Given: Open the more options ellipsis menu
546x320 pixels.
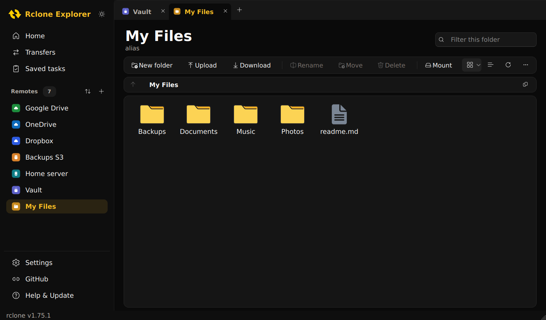Looking at the screenshot, I should (x=526, y=65).
